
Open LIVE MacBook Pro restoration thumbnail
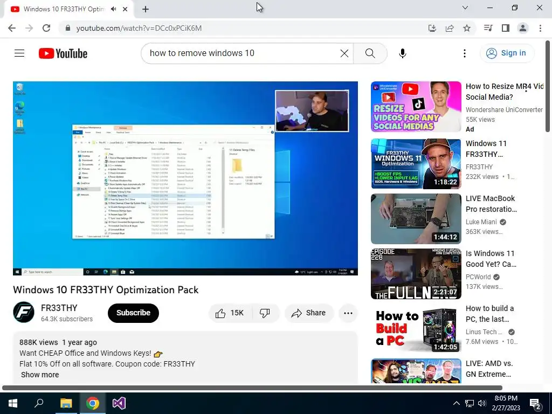pyautogui.click(x=416, y=219)
